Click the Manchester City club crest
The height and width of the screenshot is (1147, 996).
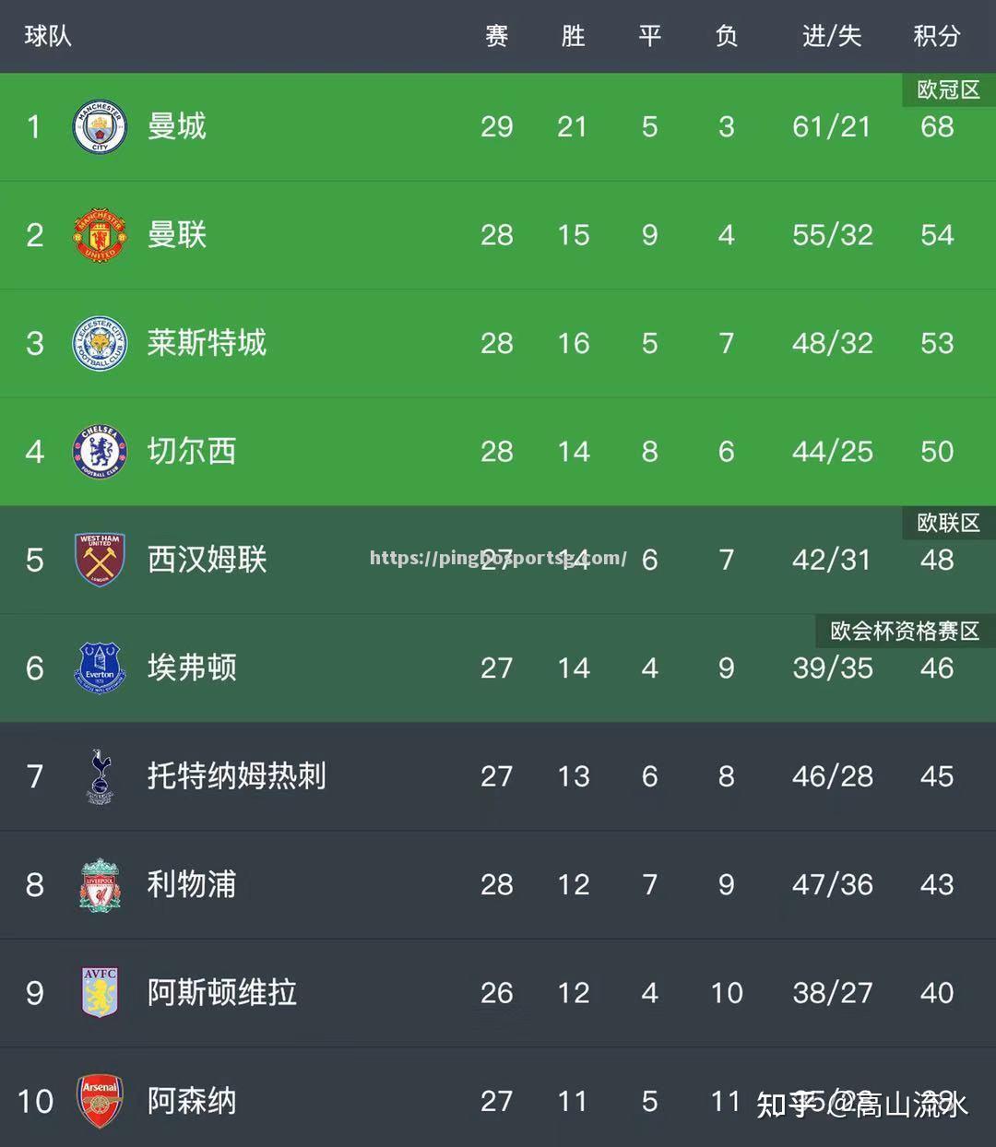point(100,127)
